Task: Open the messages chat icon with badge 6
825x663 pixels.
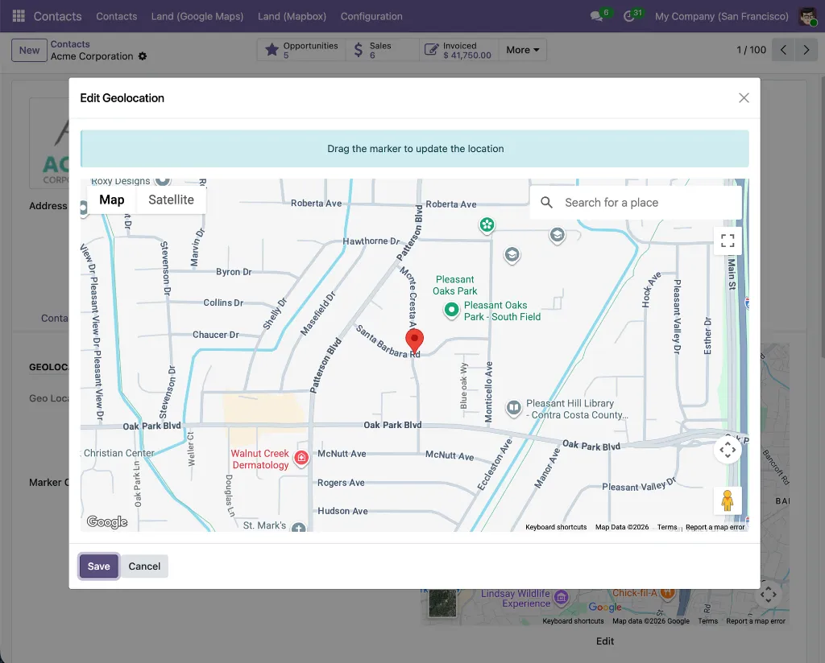Action: [x=597, y=16]
